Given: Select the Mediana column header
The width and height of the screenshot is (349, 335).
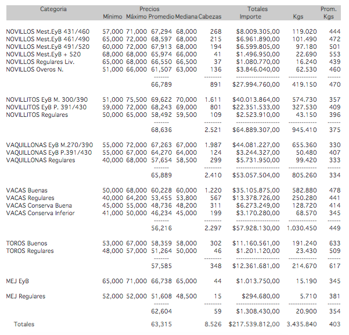Looking at the screenshot, I should 186,17.
